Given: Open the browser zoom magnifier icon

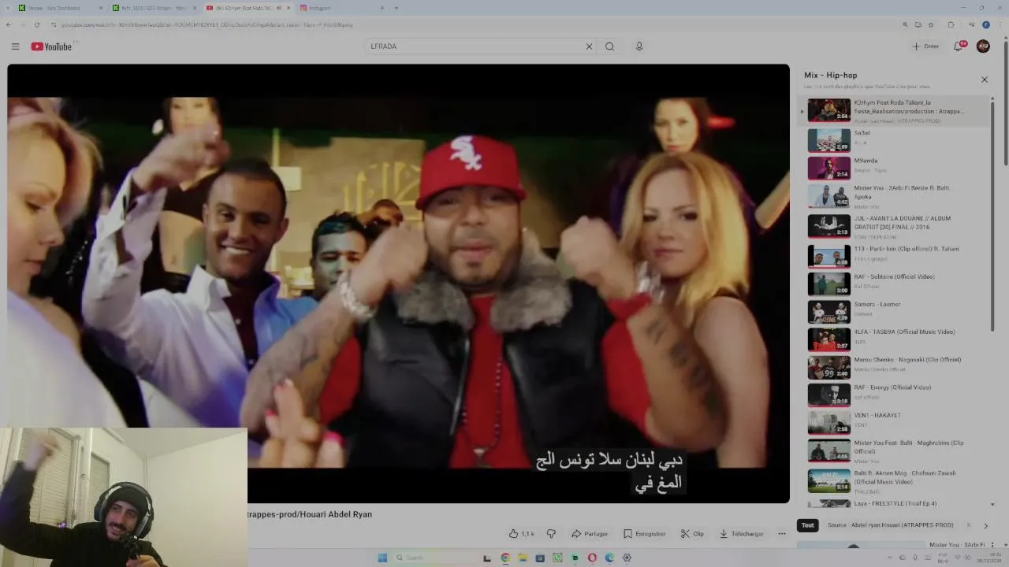Looking at the screenshot, I should pos(905,24).
